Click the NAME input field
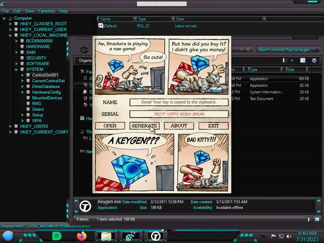Viewport: 324px width, 243px height. point(179,102)
